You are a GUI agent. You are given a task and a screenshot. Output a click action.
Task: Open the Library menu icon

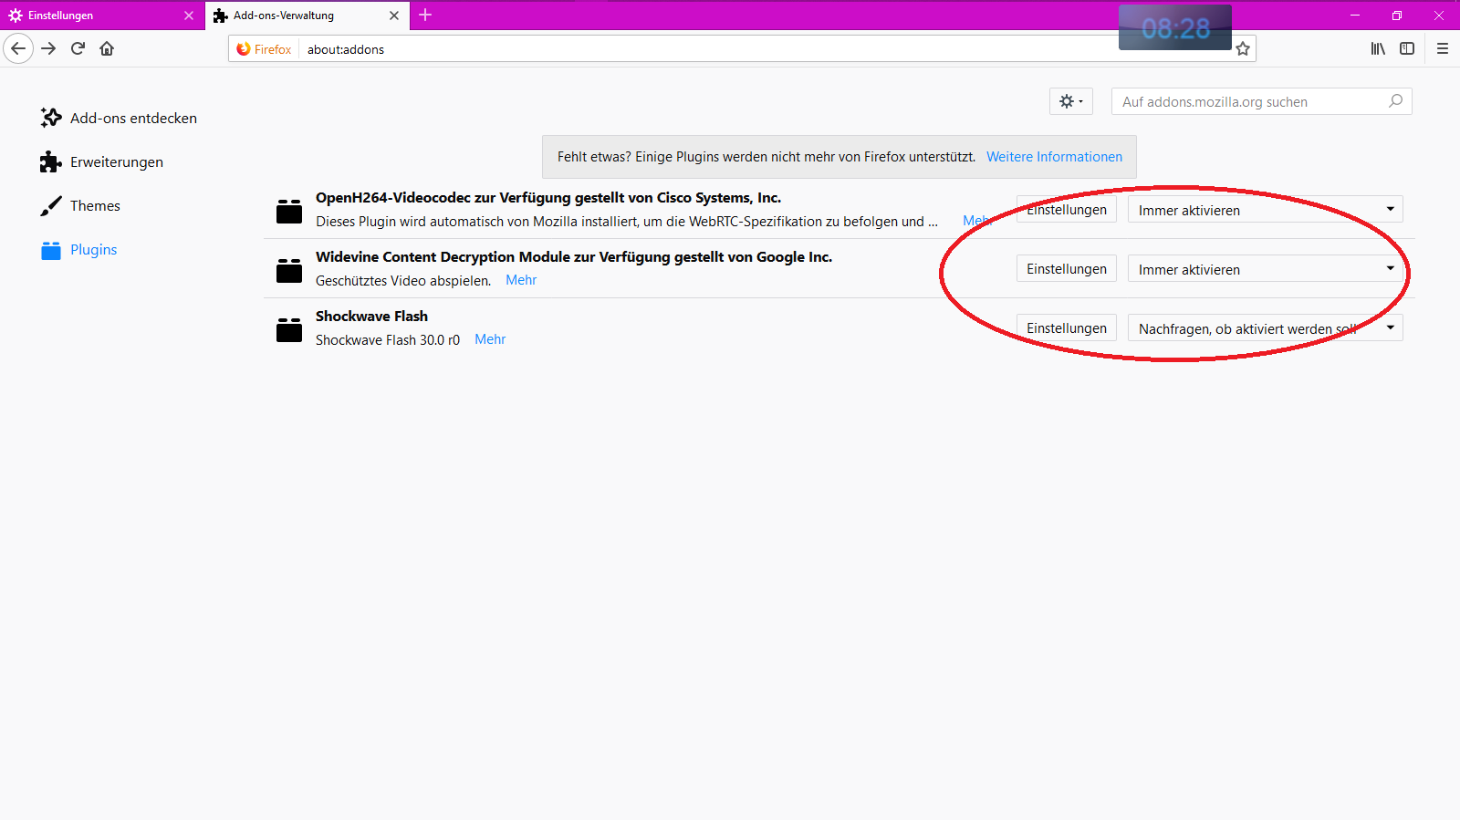[1378, 48]
